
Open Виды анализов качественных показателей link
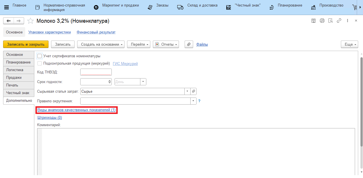pos(77,110)
